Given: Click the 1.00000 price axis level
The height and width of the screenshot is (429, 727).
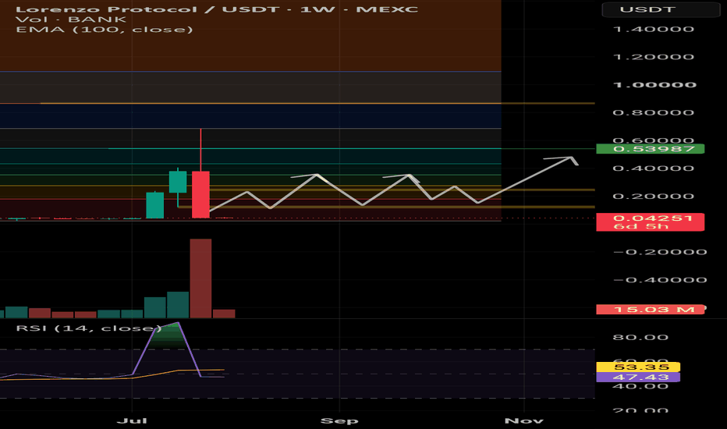Looking at the screenshot, I should point(654,85).
